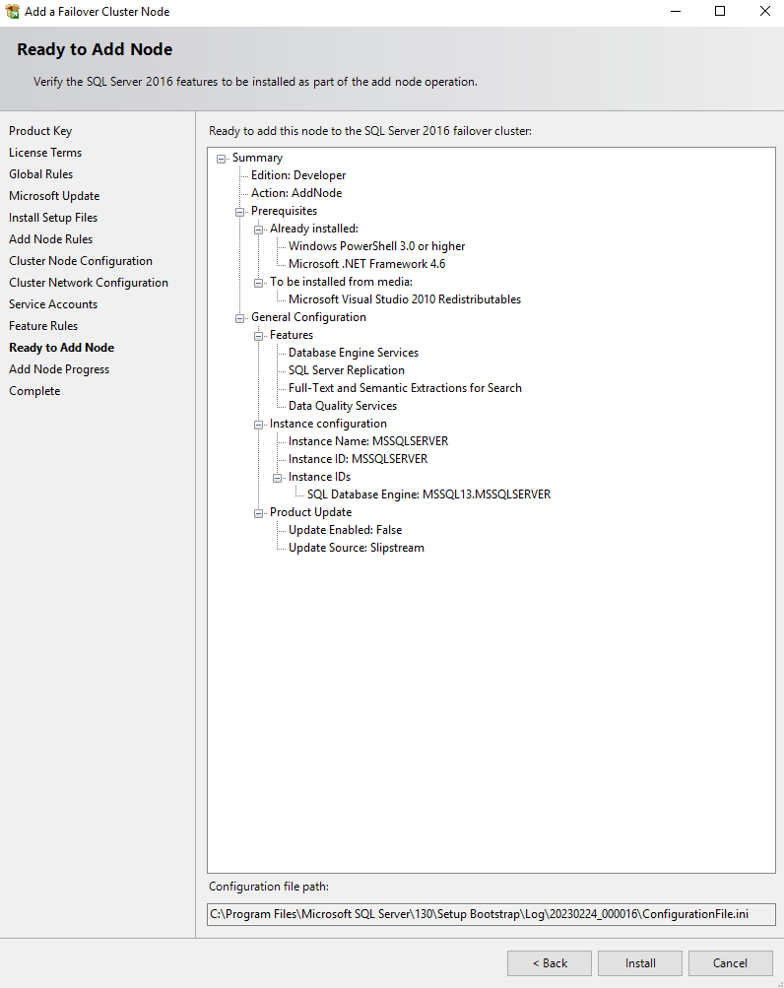Select Add Node Rules step
784x988 pixels.
tap(50, 239)
